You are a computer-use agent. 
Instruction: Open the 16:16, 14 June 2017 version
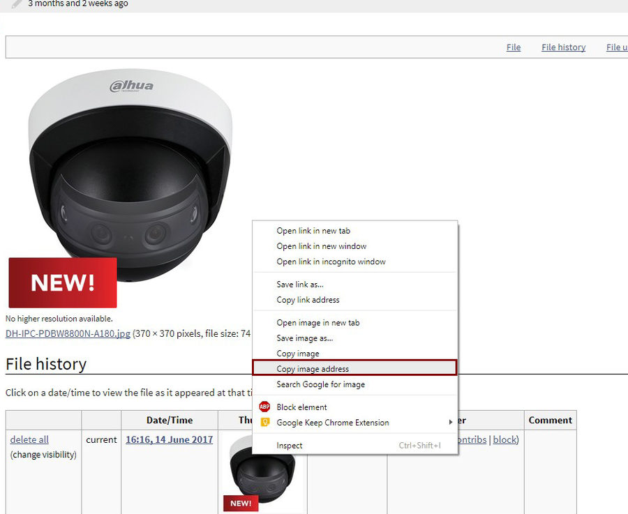(x=169, y=439)
